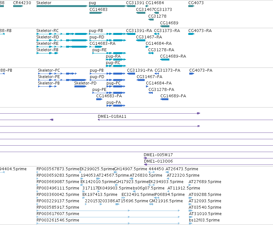The image size is (273, 225).
Task: Select protein pug-PA
Action: click(114, 102)
